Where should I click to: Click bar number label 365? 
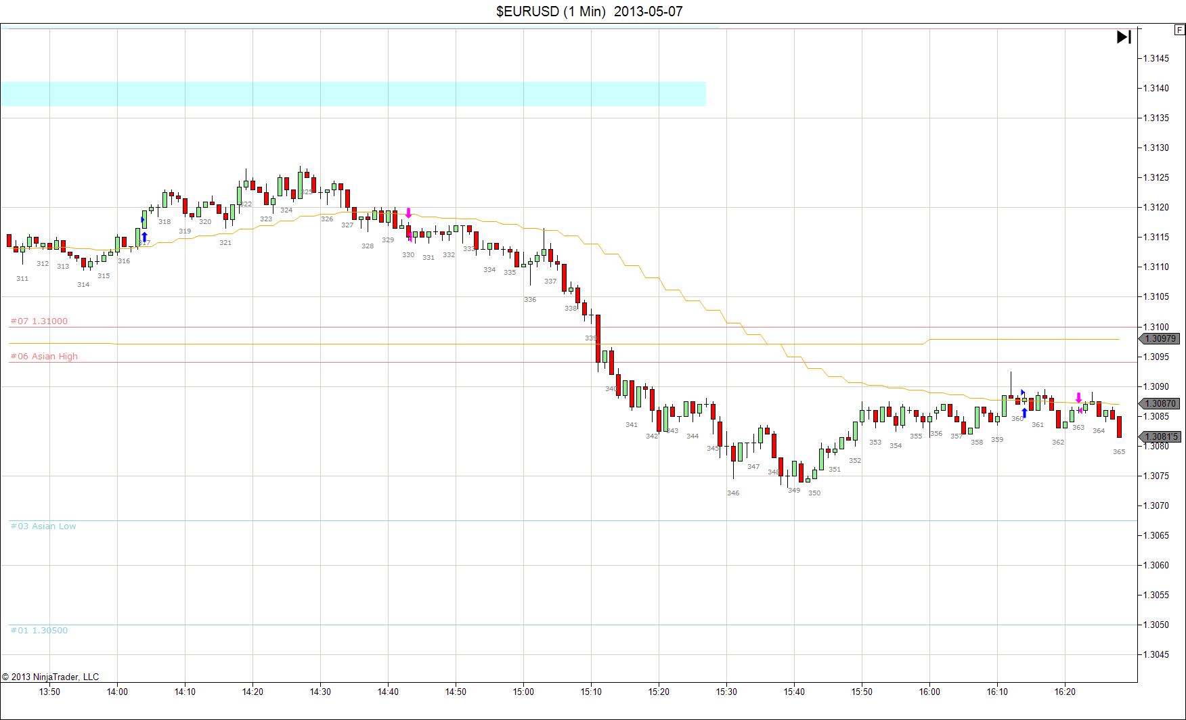coord(1119,452)
